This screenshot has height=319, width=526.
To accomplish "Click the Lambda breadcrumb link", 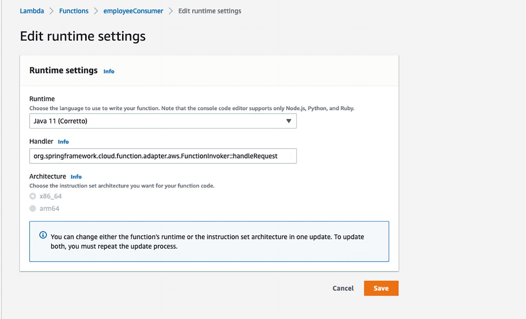I will (x=32, y=11).
